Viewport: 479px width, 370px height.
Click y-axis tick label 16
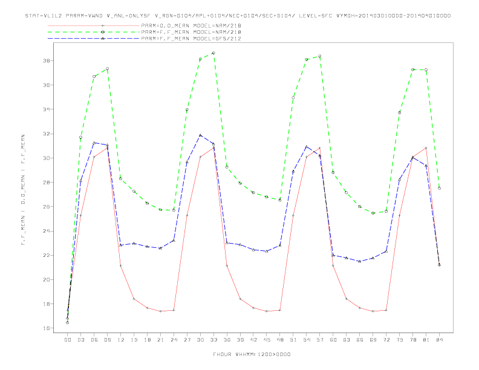click(47, 328)
